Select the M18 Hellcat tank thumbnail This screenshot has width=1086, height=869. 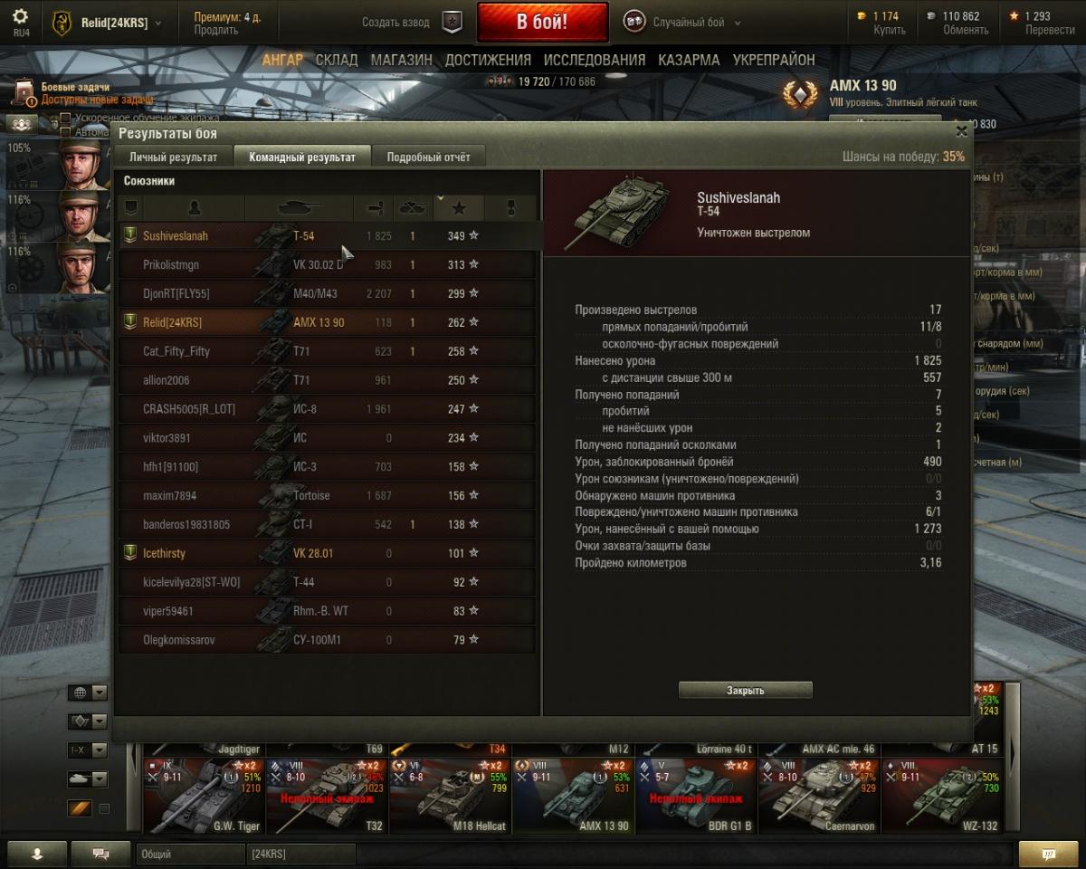click(x=450, y=796)
